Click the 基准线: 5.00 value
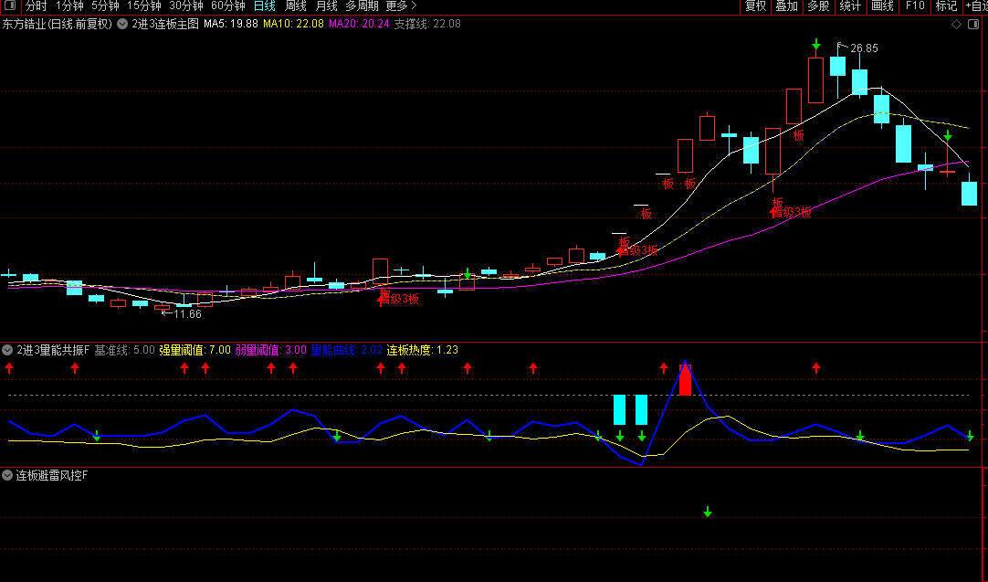This screenshot has width=988, height=582. [124, 350]
